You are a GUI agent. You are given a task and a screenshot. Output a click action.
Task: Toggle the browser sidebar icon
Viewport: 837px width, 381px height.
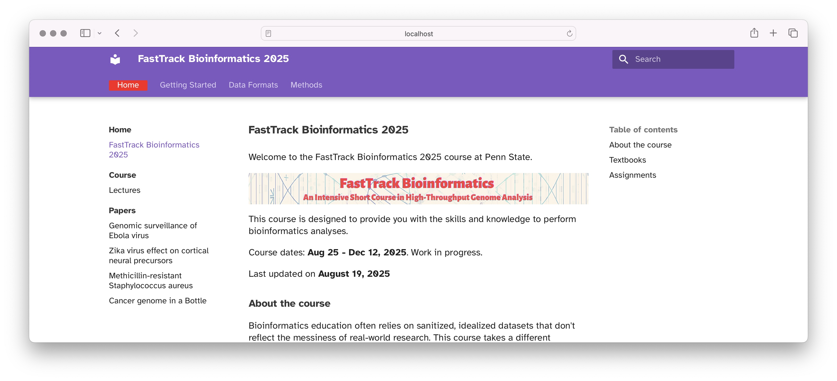coord(85,33)
